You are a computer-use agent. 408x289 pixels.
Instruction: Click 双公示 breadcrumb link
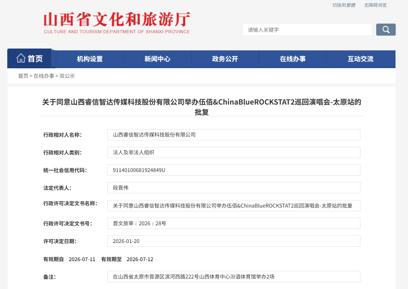click(x=67, y=76)
